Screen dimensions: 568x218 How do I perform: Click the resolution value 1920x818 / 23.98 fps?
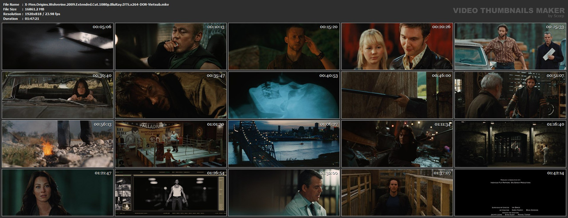[43, 14]
